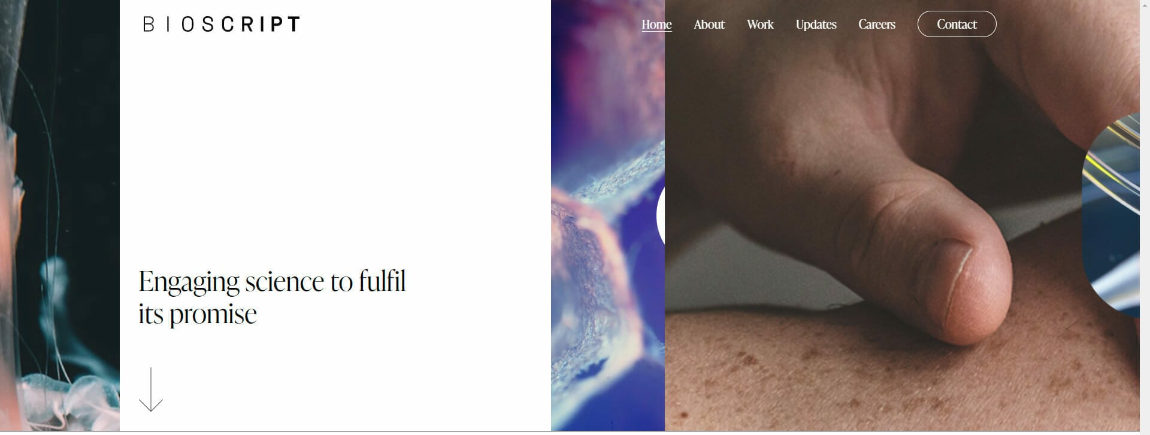
Task: Open the rounded fibre-optic image at right
Action: coord(1112,215)
